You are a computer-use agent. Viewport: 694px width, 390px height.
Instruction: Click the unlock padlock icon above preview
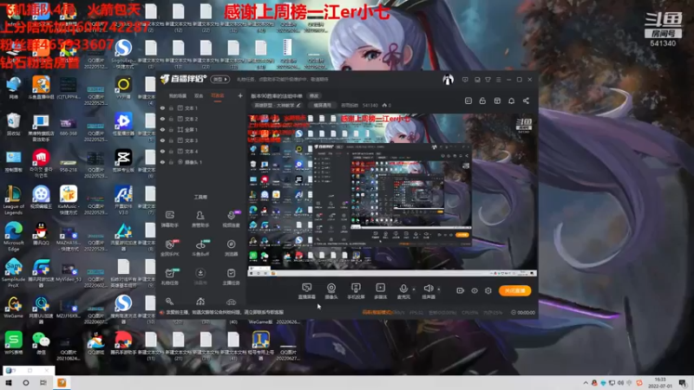pyautogui.click(x=482, y=101)
